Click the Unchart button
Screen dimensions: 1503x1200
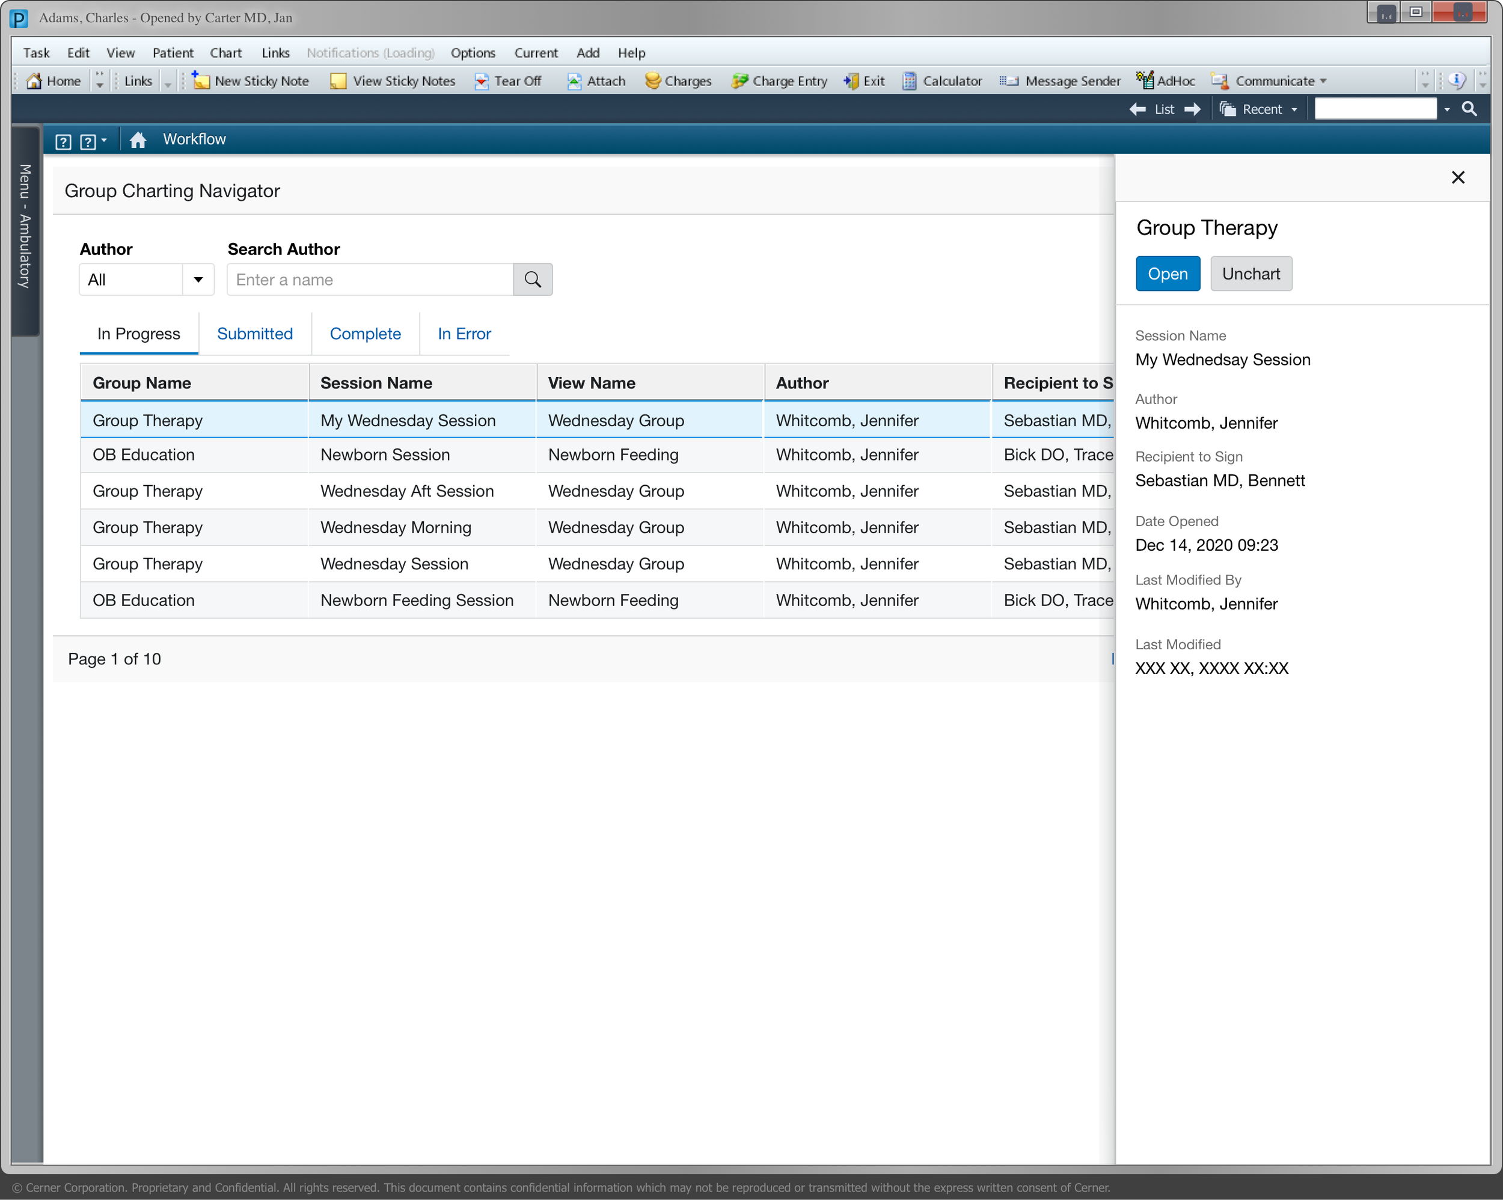tap(1250, 274)
